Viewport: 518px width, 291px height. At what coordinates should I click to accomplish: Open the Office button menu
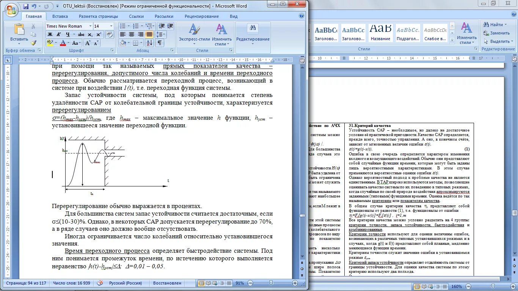coord(12,9)
